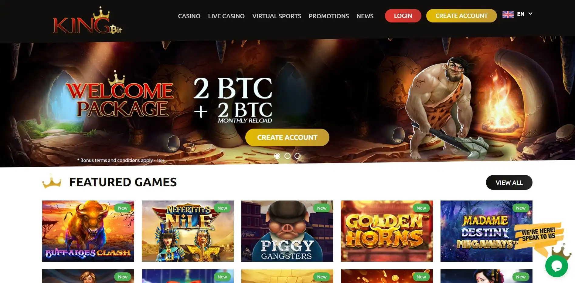Open the green live chat bubble
The image size is (575, 283).
556,266
